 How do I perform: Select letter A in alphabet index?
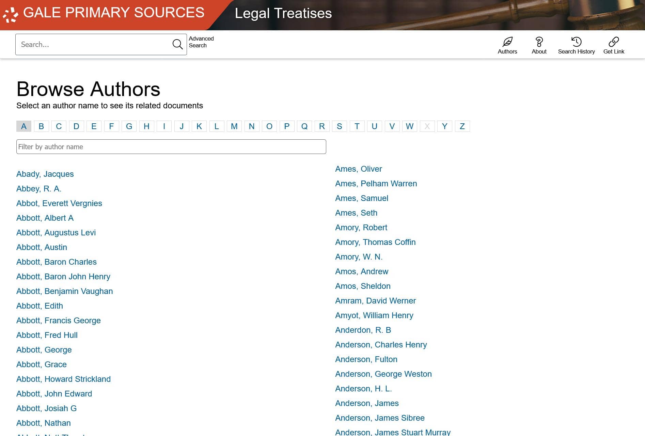click(x=24, y=126)
